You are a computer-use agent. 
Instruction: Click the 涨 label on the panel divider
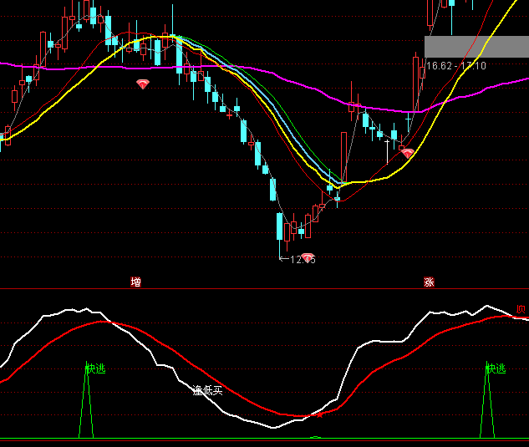429,282
